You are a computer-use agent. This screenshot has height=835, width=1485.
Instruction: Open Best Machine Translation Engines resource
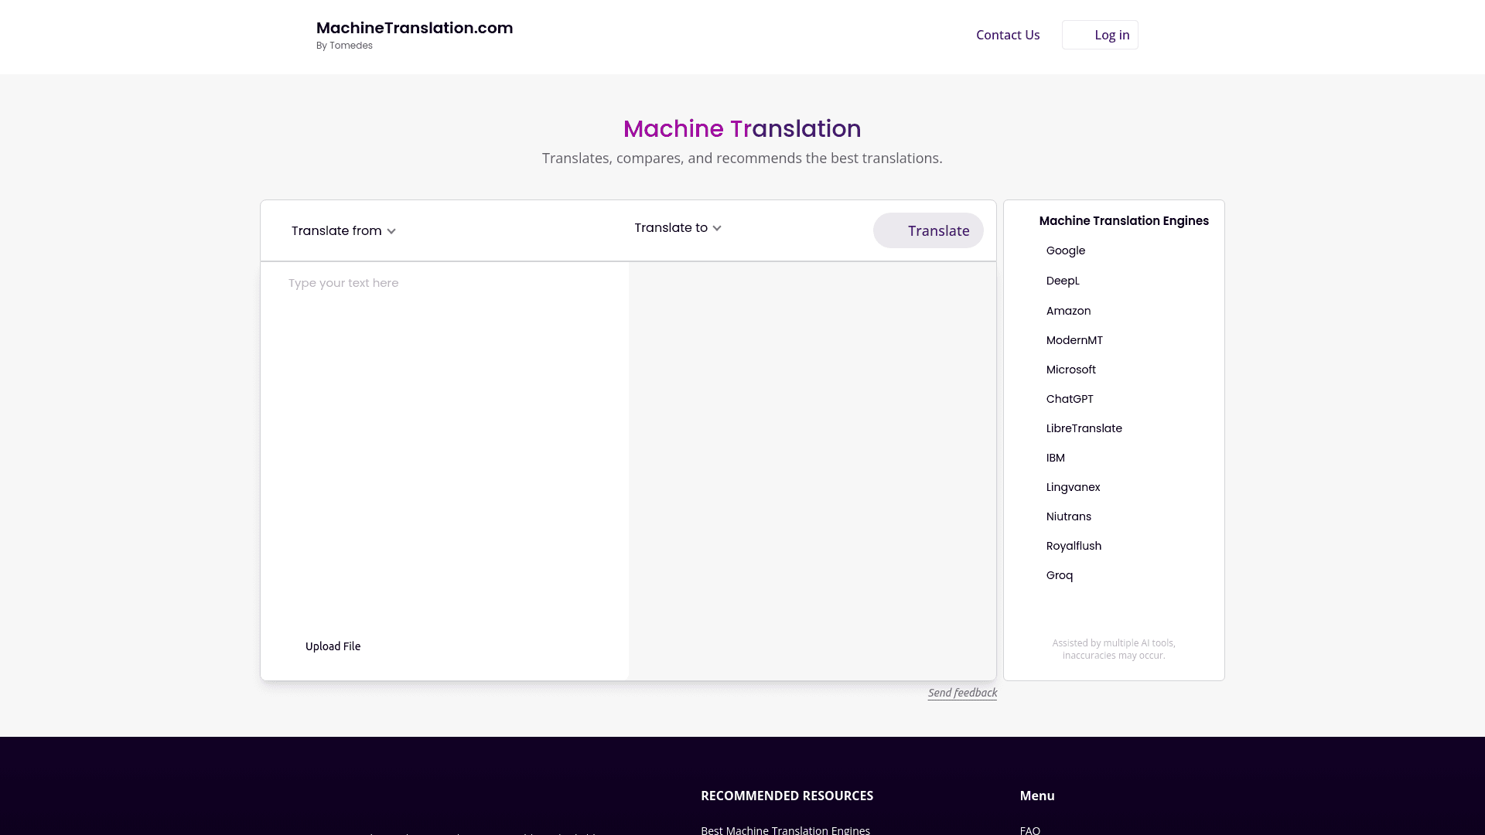pos(785,830)
